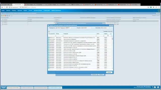Open the Документооборот menu
This screenshot has height=90, width=161.
[x=38, y=10]
